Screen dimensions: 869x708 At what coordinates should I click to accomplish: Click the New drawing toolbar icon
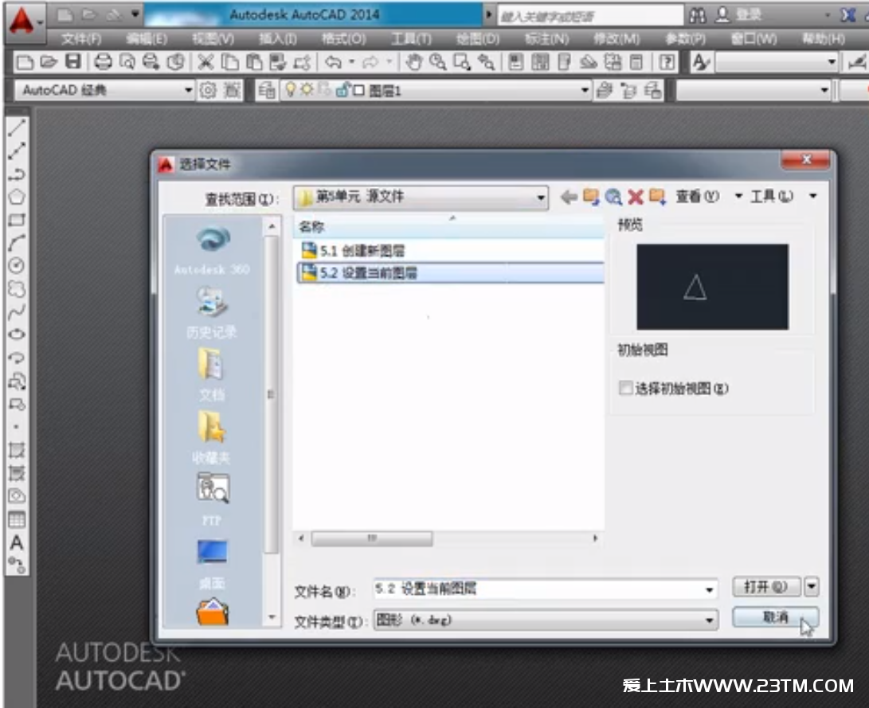point(25,62)
